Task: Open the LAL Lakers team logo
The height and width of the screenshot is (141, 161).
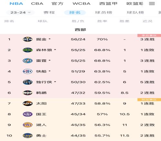Action: tap(28, 125)
